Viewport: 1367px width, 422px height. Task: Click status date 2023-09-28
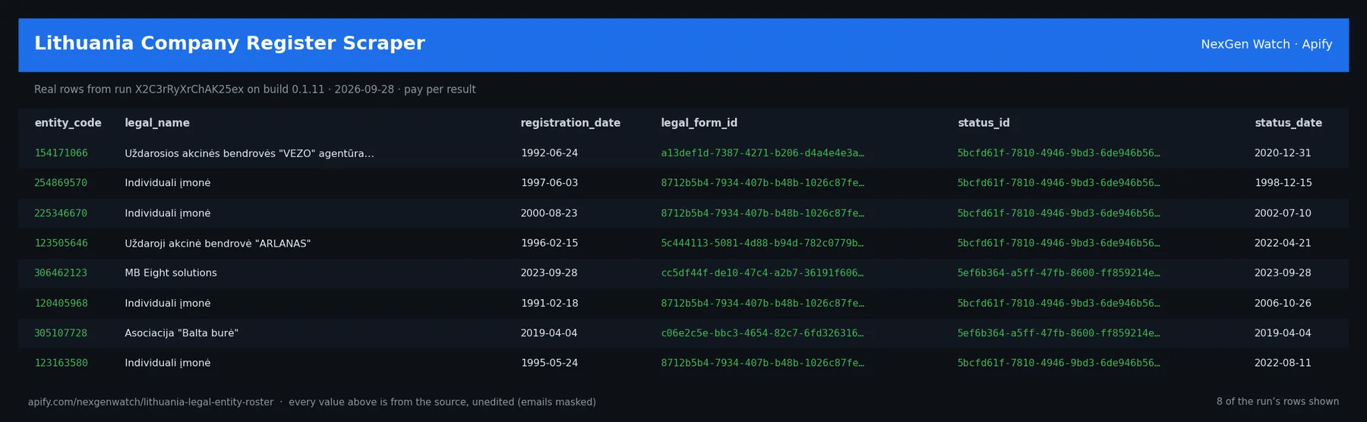point(1283,273)
